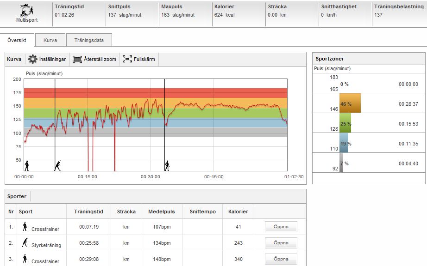The width and height of the screenshot is (427, 266).
Task: Enter fullscreen via Fullskärm icon
Action: pos(127,59)
